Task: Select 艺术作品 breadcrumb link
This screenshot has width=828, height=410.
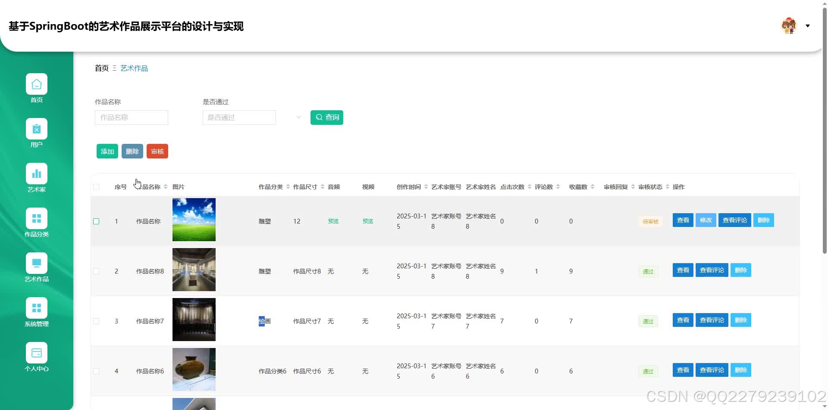Action: coord(134,68)
